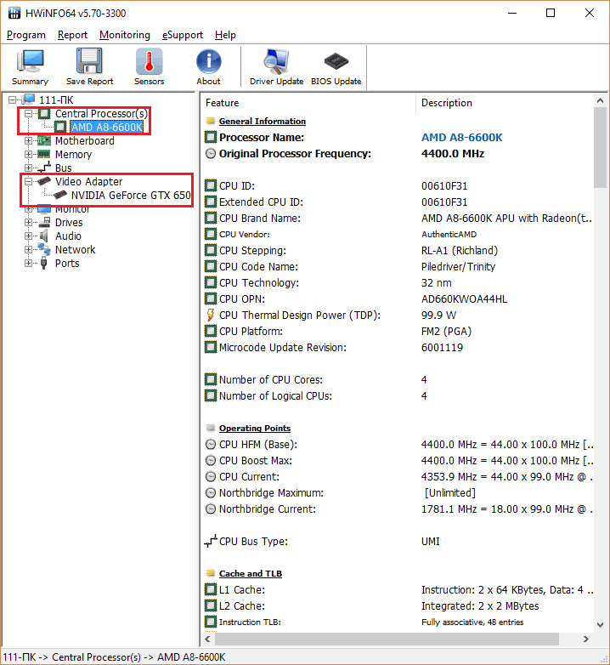This screenshot has width=610, height=665.
Task: Expand the Drives node
Action: tap(28, 222)
